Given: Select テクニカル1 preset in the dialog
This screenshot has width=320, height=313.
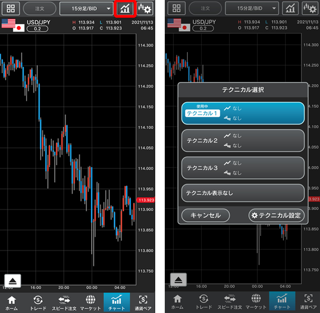Looking at the screenshot, I should click(x=243, y=113).
